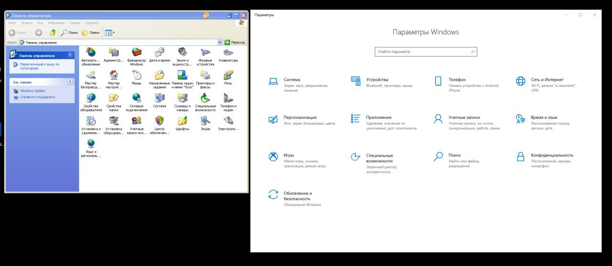612x266 pixels.
Task: Open the Сервис menu
Action: click(x=75, y=22)
